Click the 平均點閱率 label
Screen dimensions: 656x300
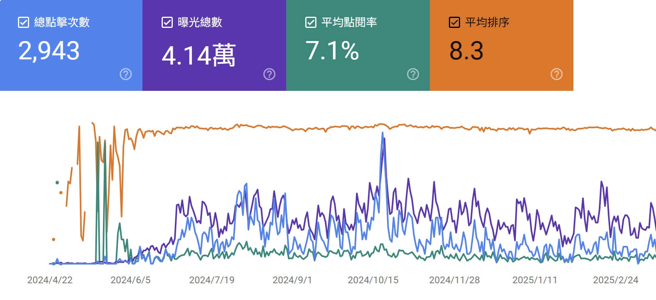pos(349,22)
